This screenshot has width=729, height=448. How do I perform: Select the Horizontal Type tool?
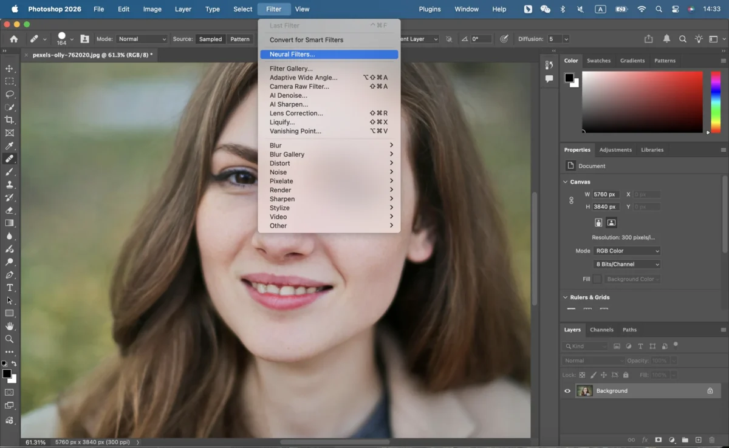[x=9, y=288]
